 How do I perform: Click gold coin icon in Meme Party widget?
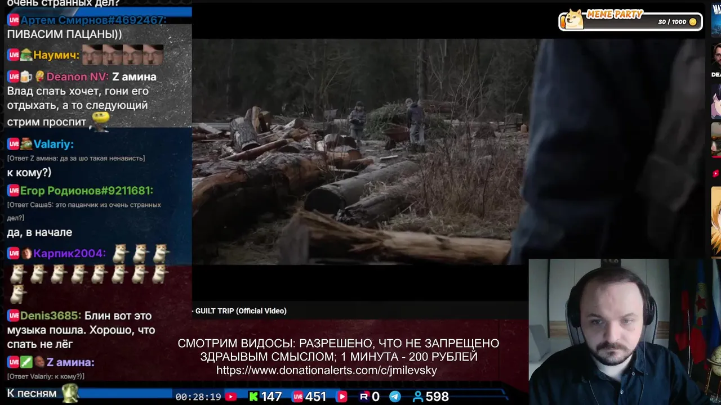(x=693, y=22)
